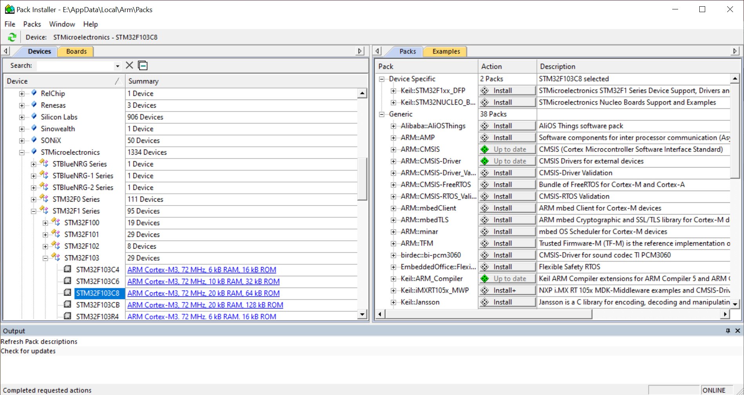This screenshot has height=395, width=744.
Task: Click the STM32F100 subfamily icon
Action: click(x=56, y=222)
